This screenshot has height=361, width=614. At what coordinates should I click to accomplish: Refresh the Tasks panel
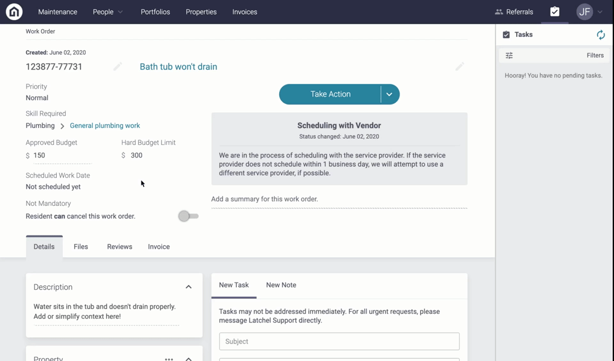point(601,35)
